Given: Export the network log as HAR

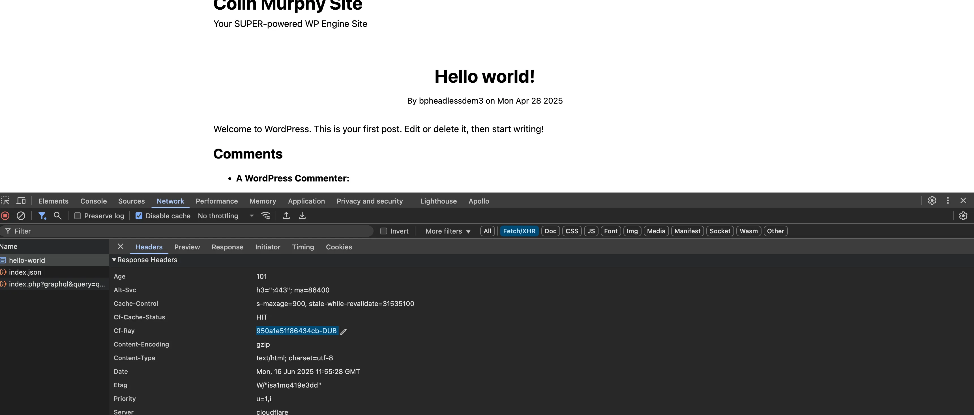Looking at the screenshot, I should [302, 216].
